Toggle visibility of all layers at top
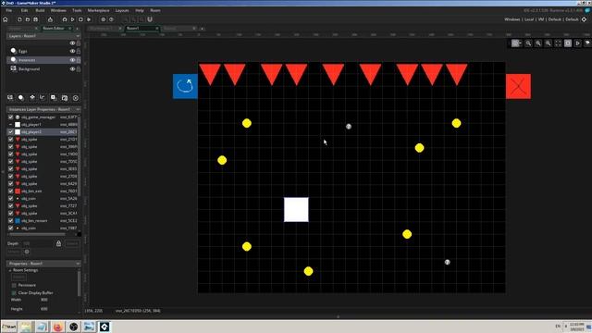 [x=72, y=43]
